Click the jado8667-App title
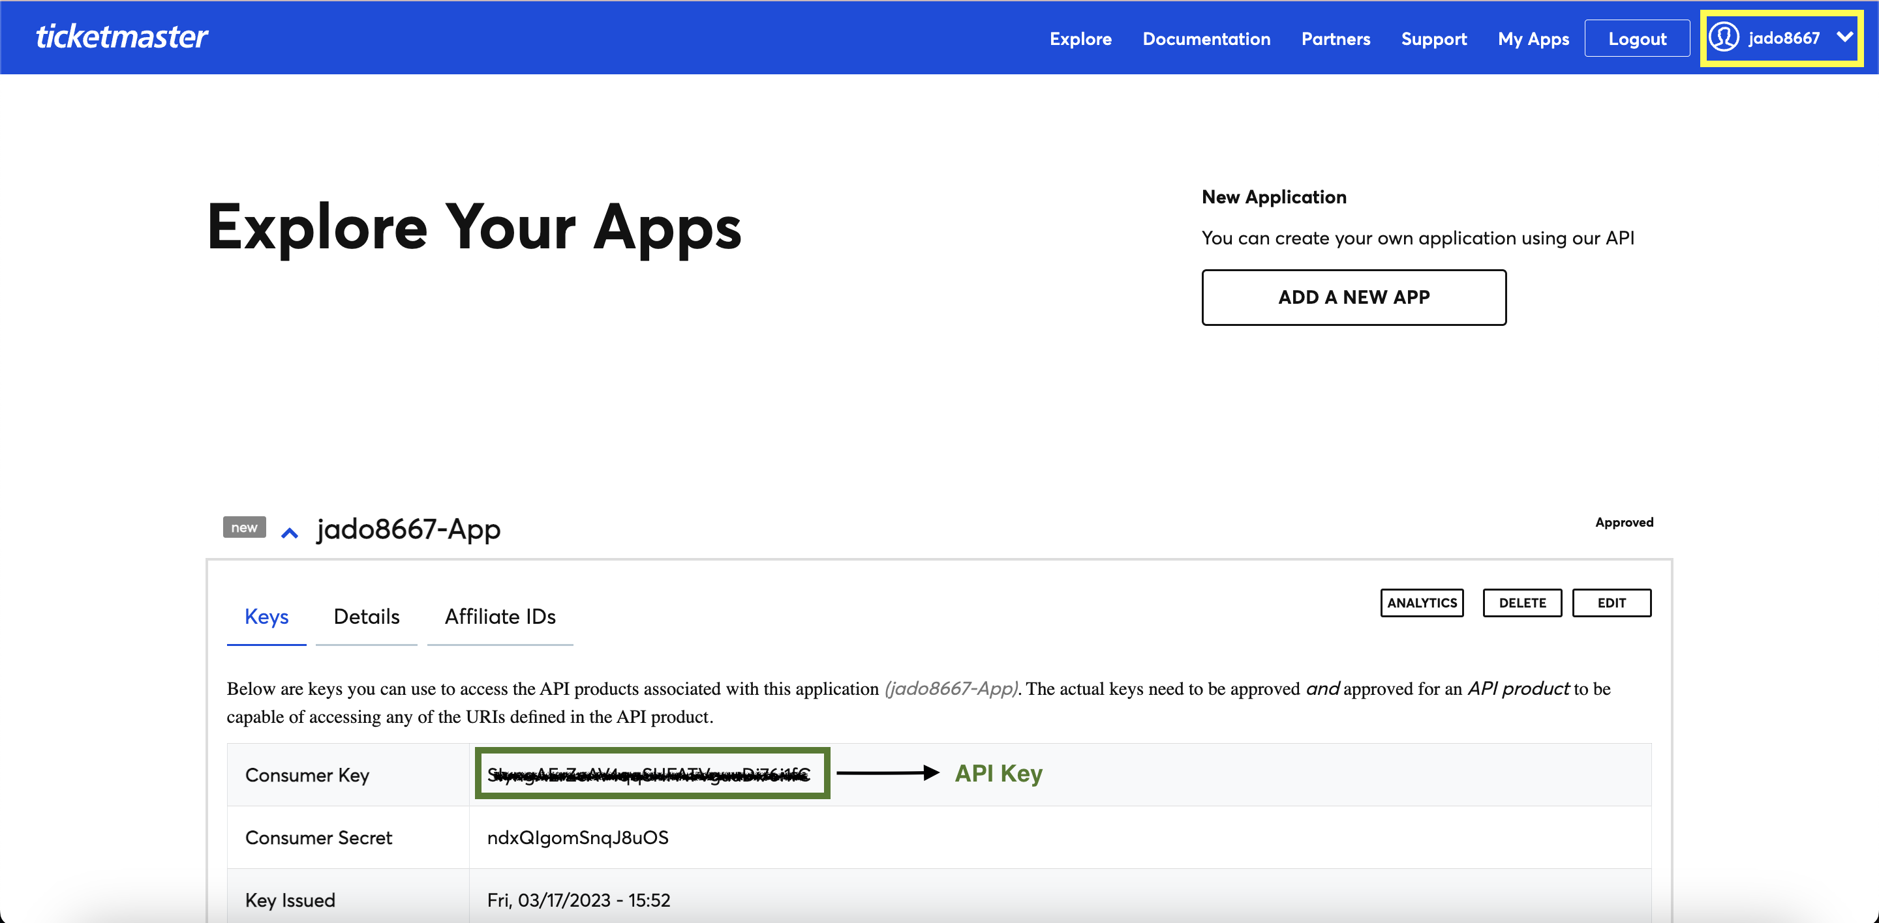The image size is (1879, 923). tap(408, 529)
